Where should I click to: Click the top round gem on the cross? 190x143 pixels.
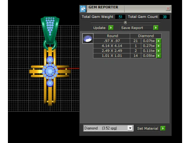(x=50, y=60)
